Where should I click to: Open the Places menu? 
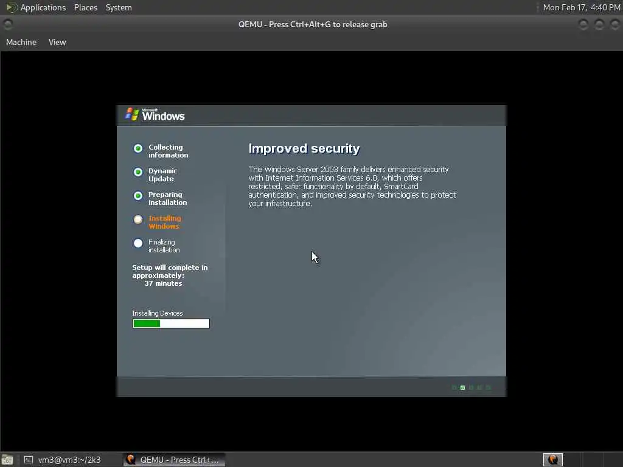85,7
